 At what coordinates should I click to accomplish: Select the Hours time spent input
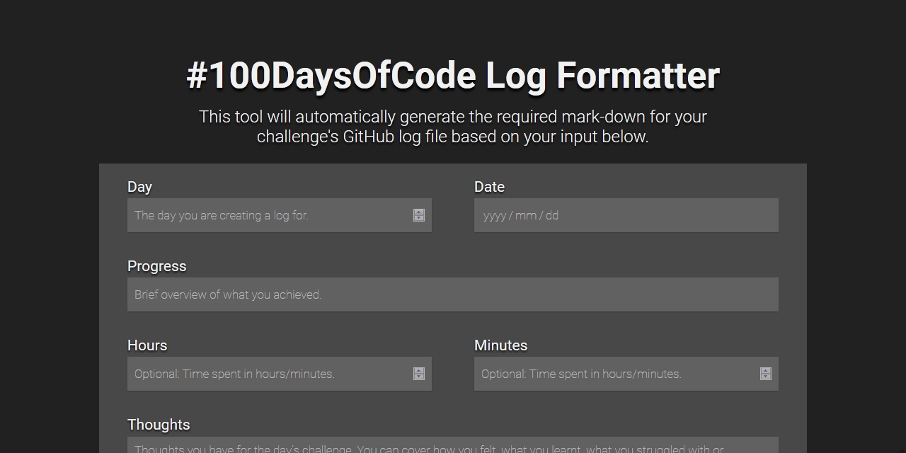click(x=269, y=374)
